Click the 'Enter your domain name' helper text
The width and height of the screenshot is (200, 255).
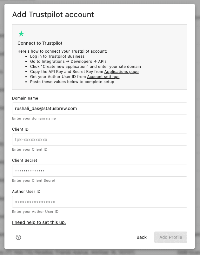[x=34, y=118]
